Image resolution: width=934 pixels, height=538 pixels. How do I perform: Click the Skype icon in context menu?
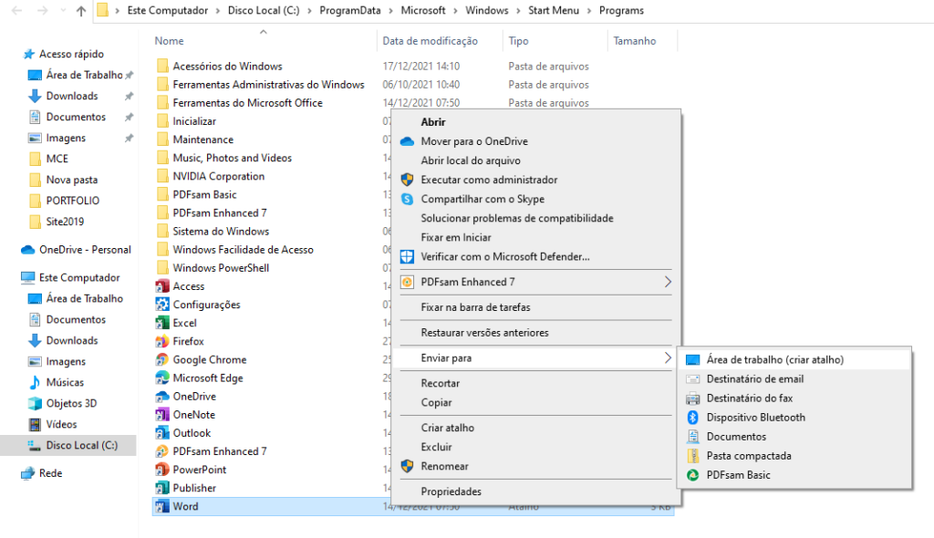[x=407, y=199]
